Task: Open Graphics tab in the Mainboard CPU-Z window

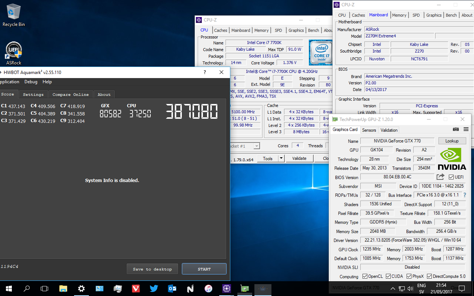Action: [x=434, y=15]
